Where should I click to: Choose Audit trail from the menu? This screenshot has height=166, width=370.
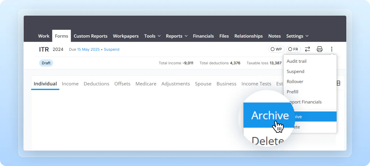pos(310,61)
